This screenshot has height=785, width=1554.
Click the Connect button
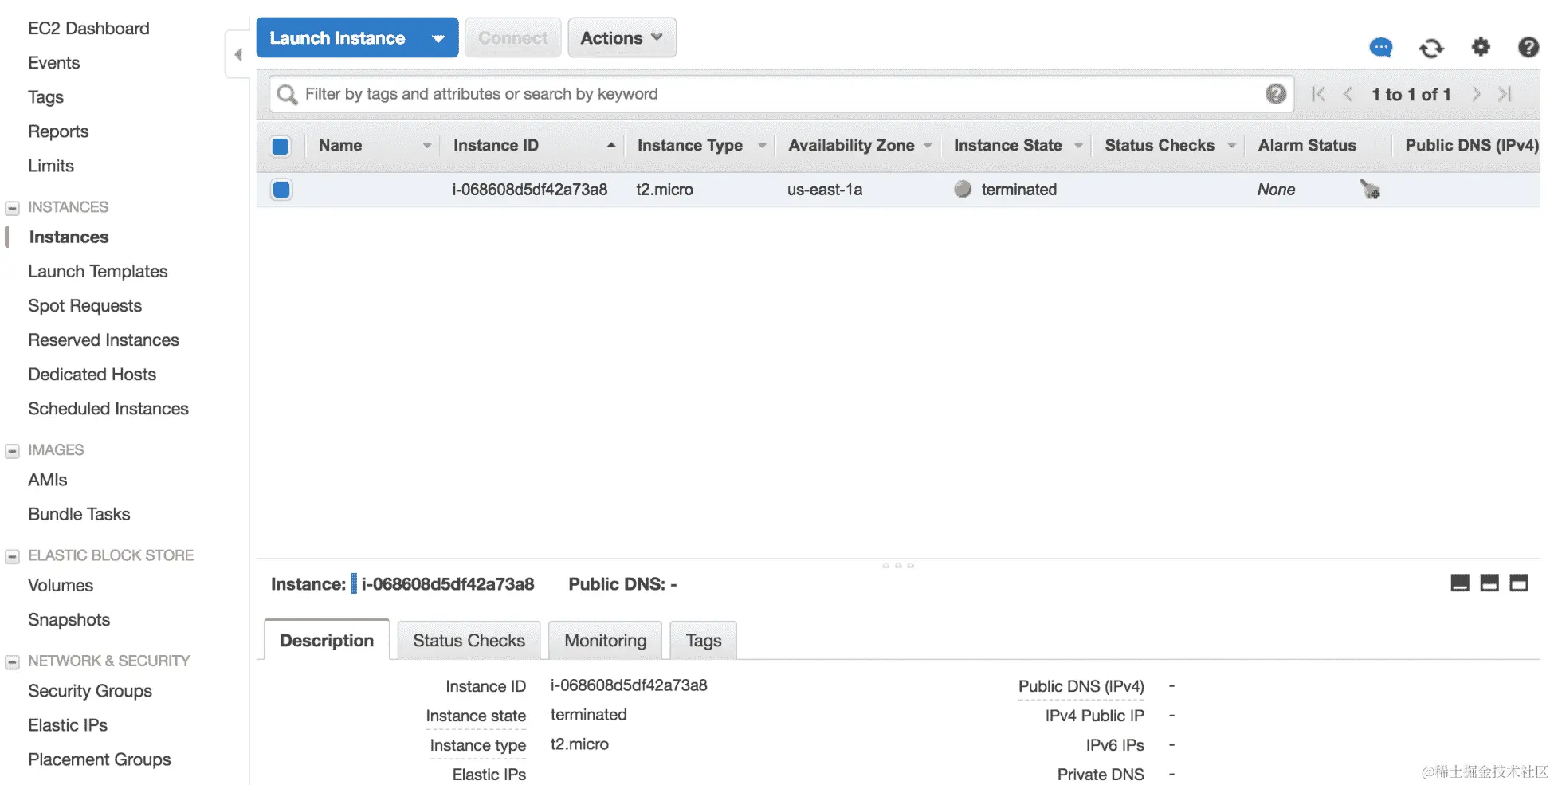click(513, 38)
